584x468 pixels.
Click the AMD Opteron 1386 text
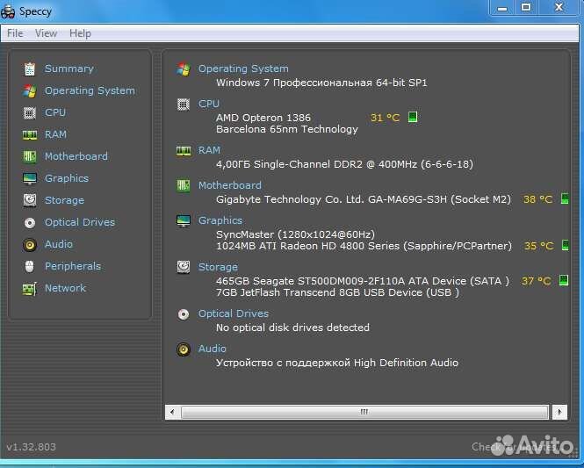tap(263, 118)
